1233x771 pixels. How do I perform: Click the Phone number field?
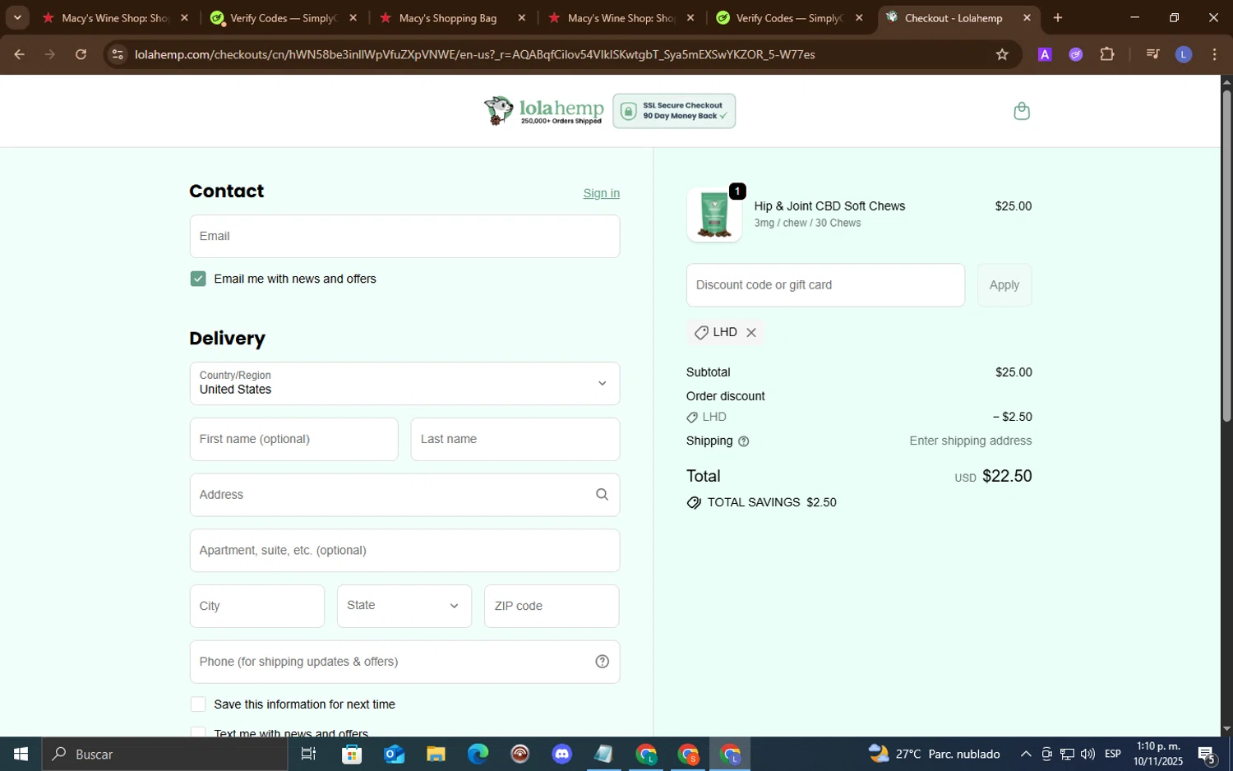click(x=404, y=663)
